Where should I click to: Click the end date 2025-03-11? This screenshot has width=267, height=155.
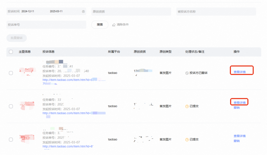(x=56, y=11)
